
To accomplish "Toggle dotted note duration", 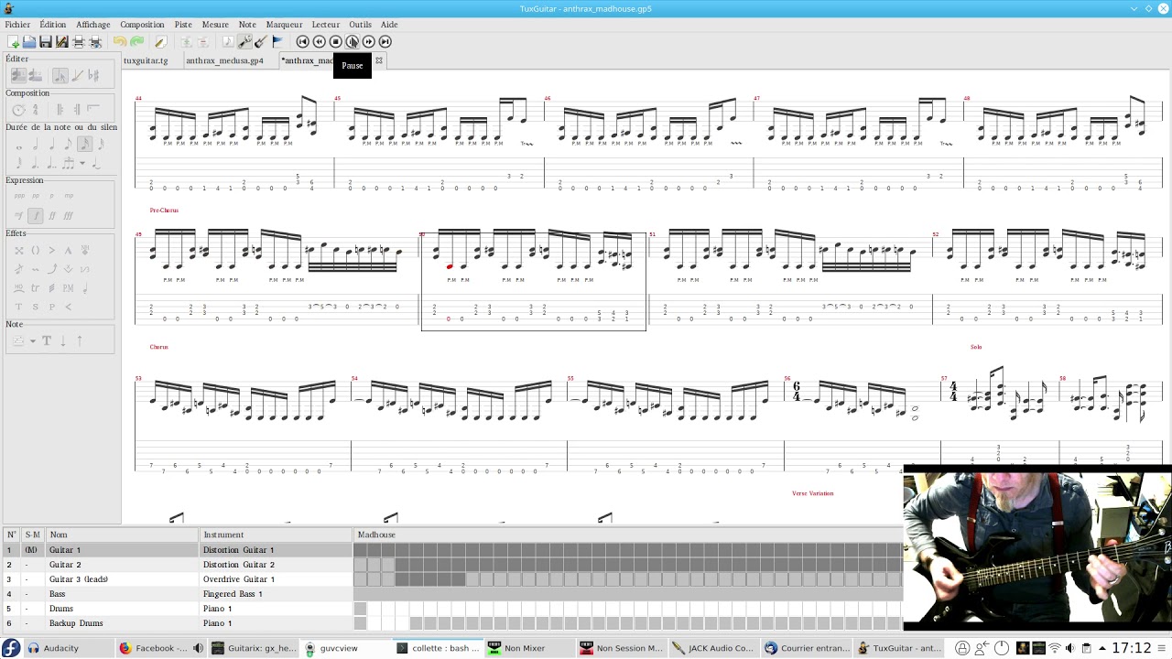I will pos(35,163).
